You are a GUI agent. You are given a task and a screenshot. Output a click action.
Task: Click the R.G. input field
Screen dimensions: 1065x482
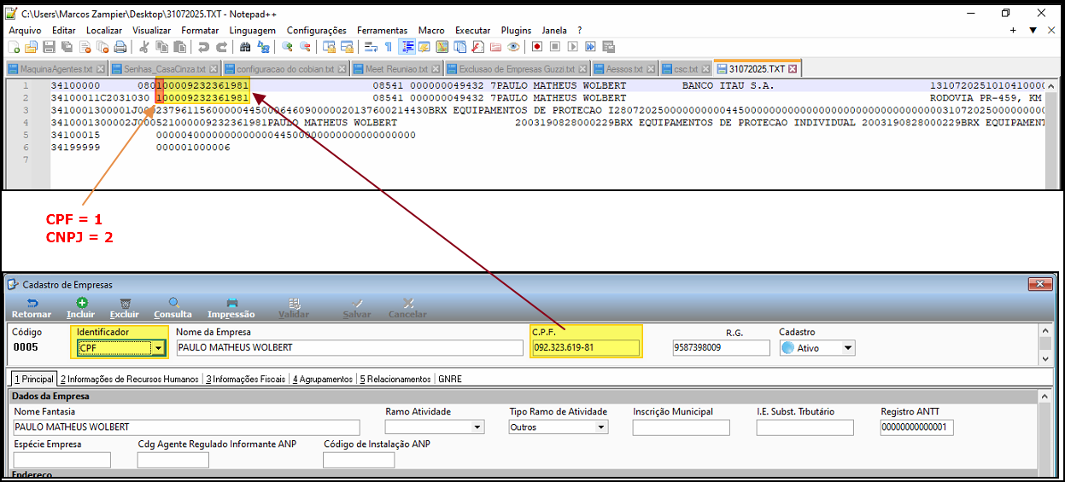click(722, 347)
